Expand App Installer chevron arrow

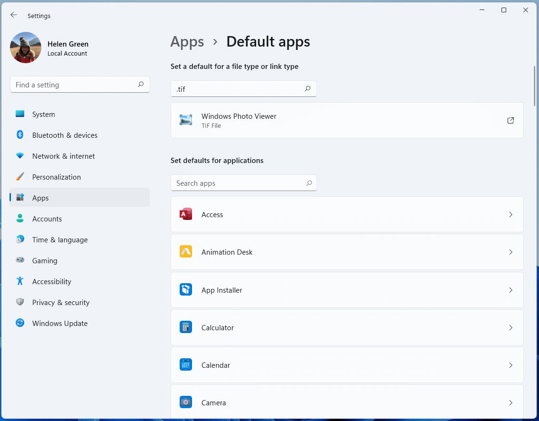[510, 290]
